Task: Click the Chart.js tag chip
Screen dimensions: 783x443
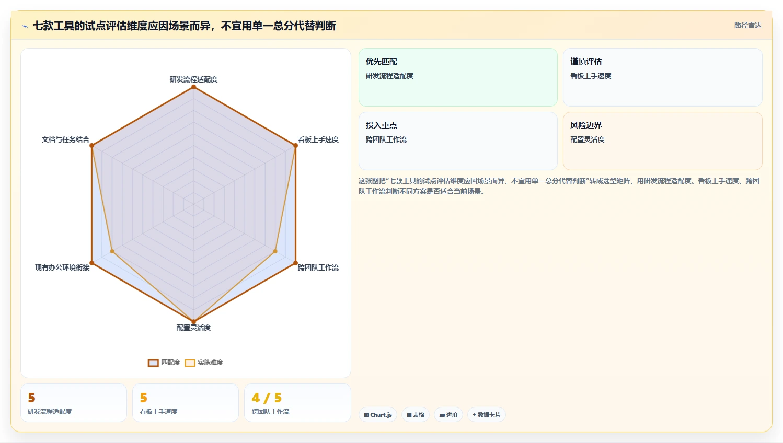Action: click(378, 415)
